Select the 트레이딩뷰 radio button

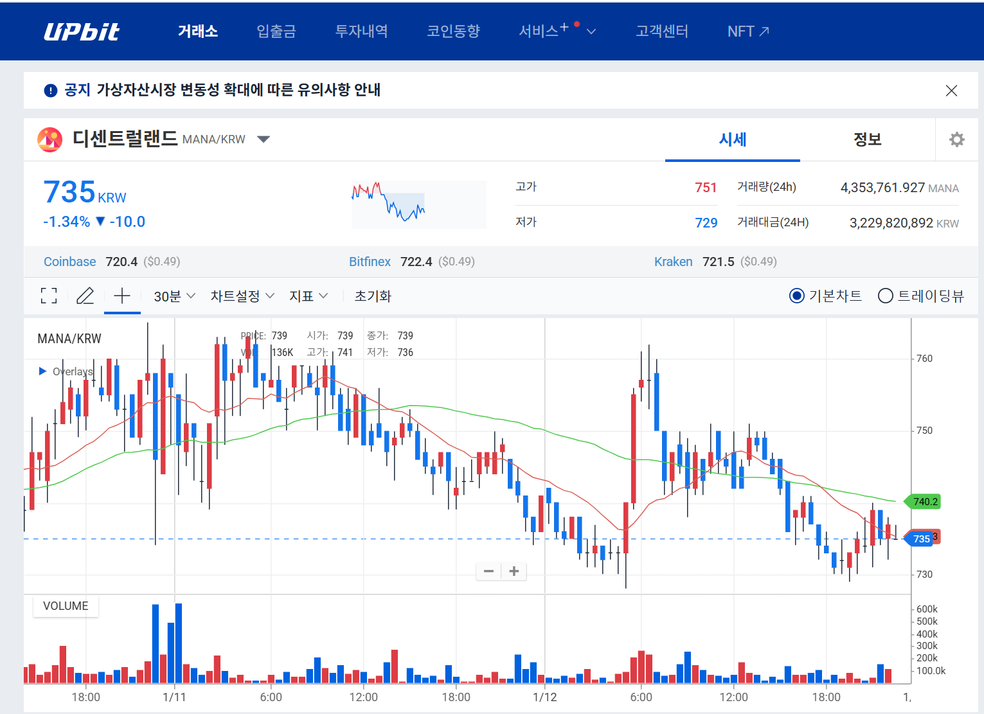pos(886,296)
